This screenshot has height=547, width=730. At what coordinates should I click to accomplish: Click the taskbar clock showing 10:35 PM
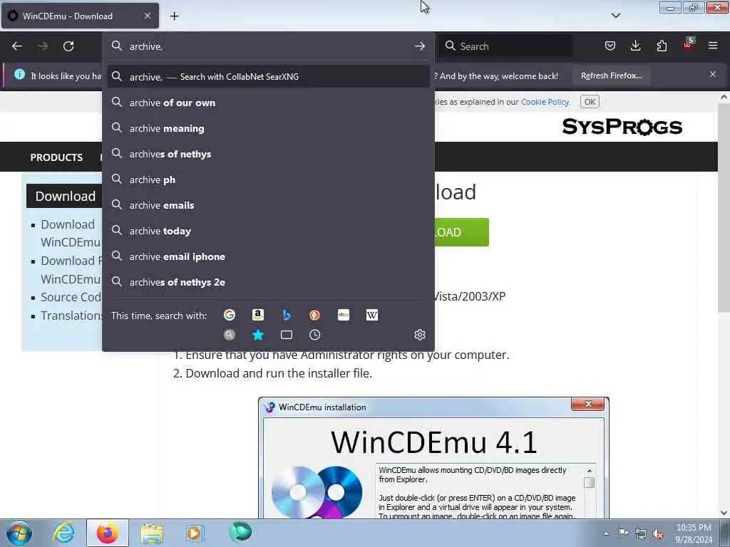(694, 533)
